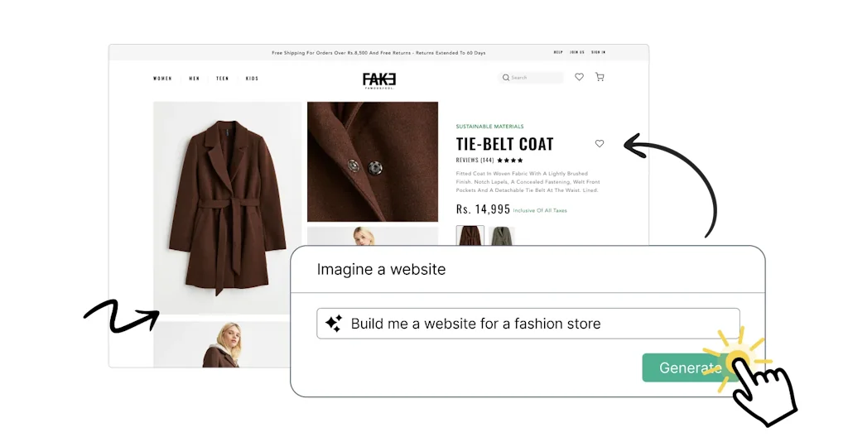
Task: Open the Help link
Action: [557, 52]
